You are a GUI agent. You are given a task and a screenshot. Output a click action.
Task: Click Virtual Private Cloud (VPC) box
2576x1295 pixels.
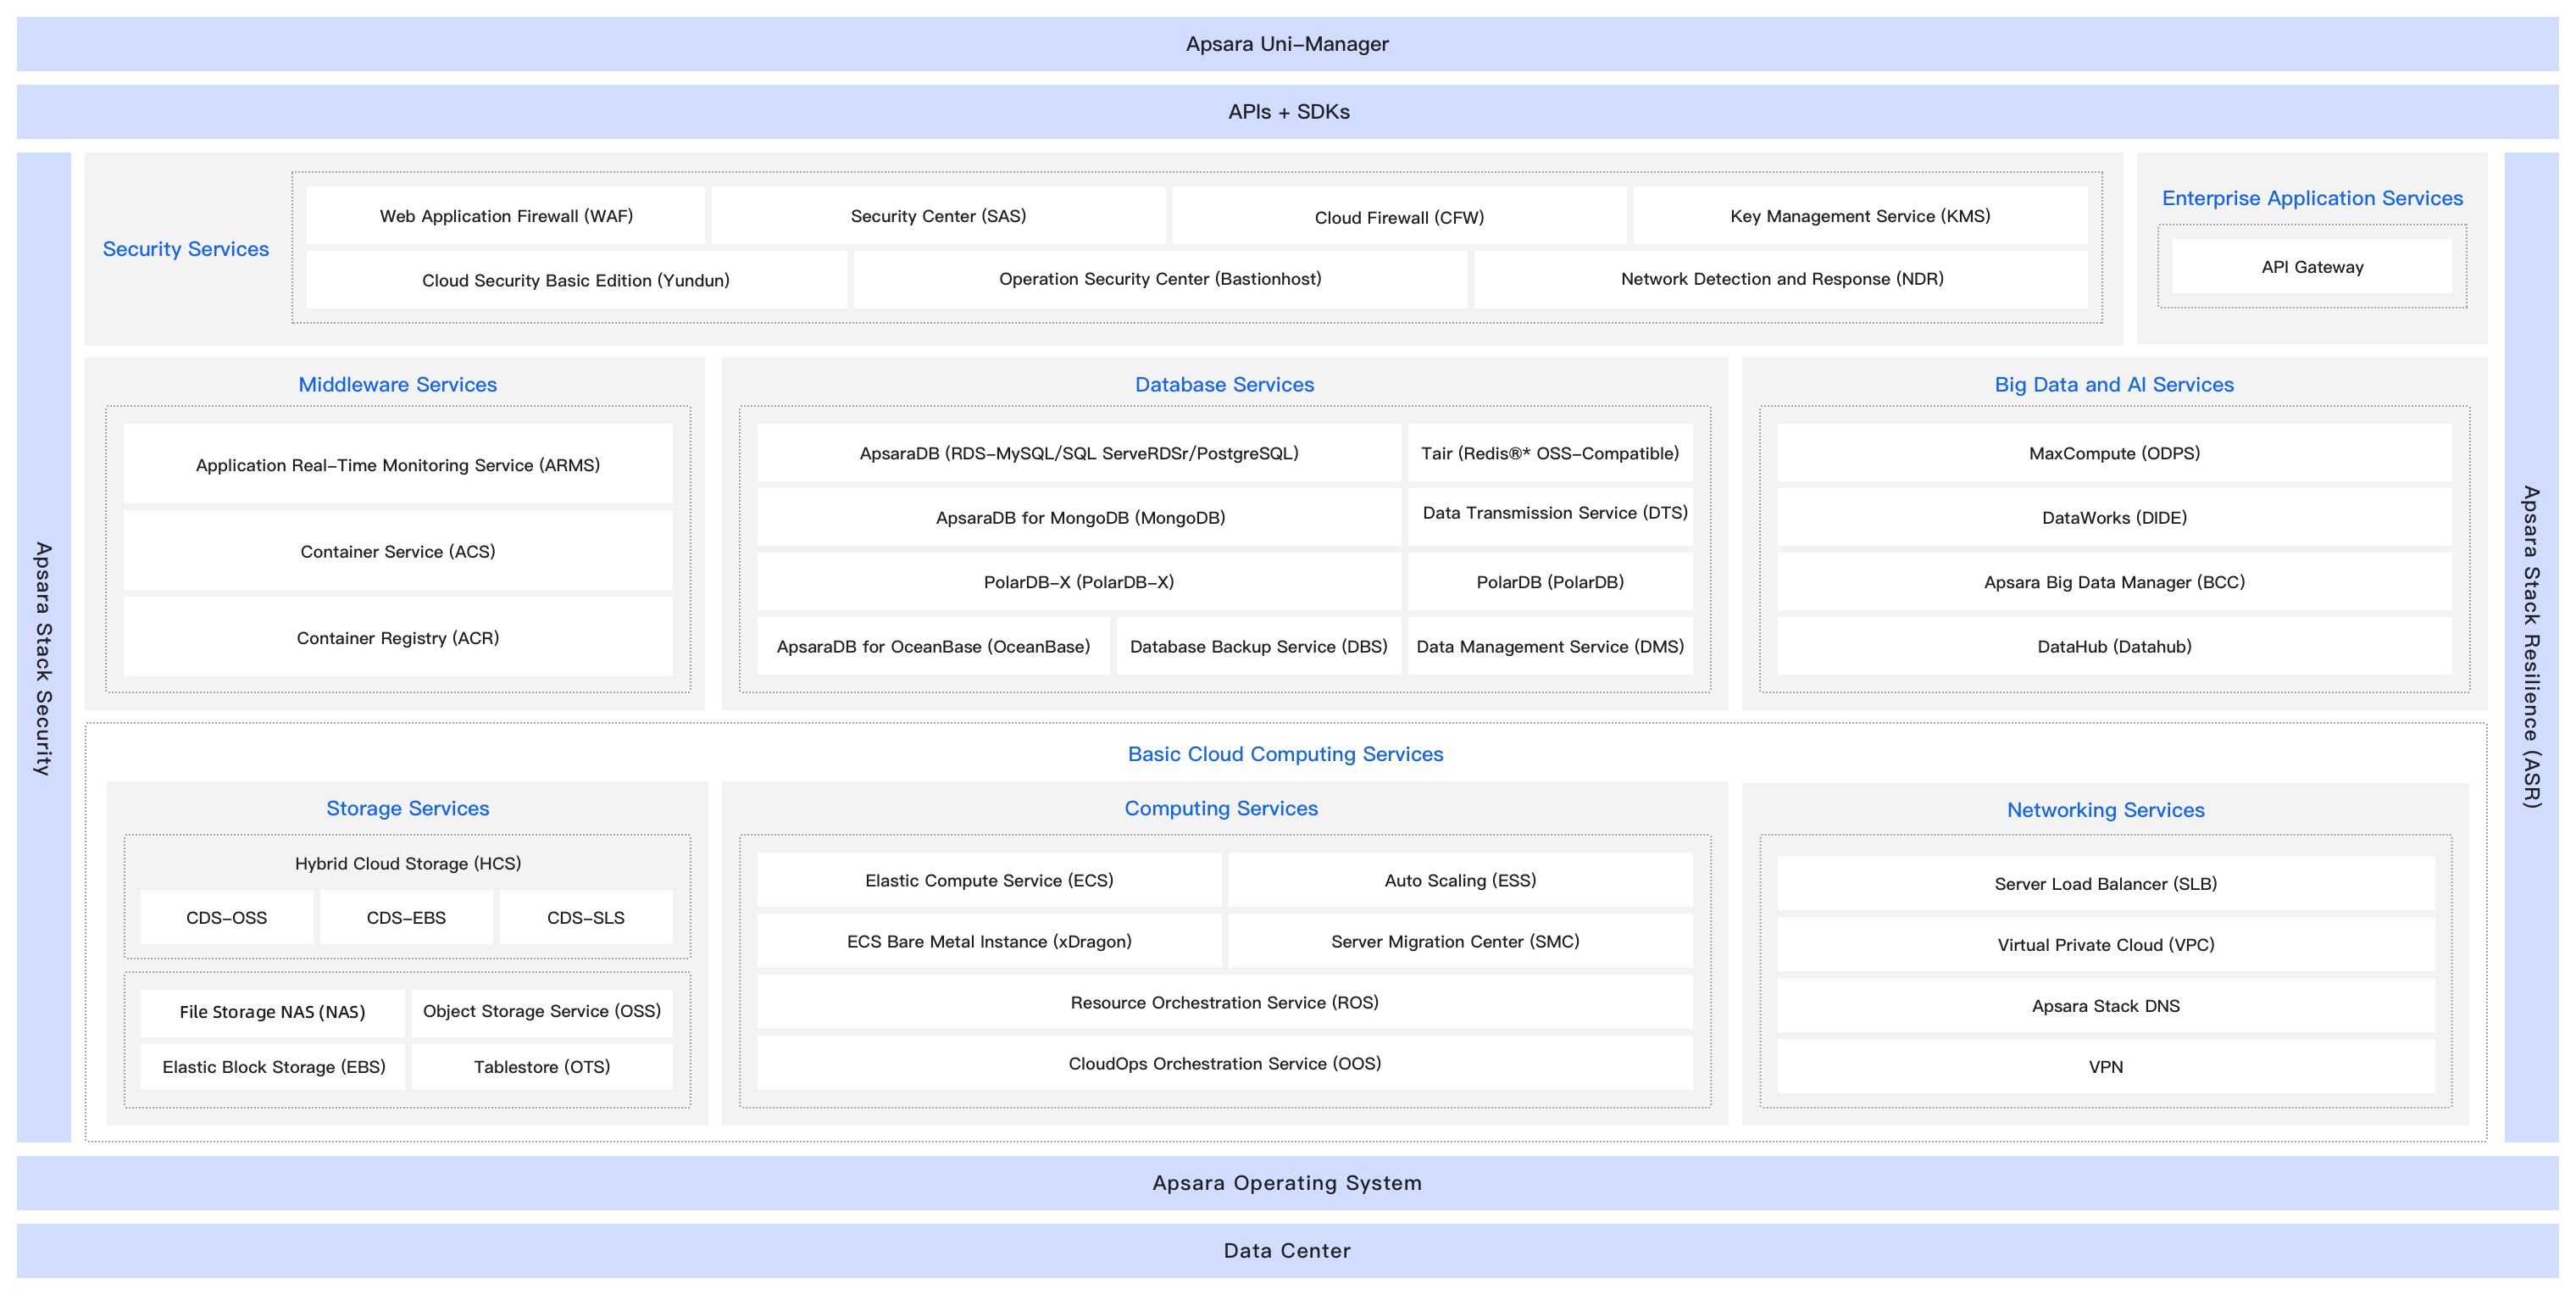[x=2105, y=944]
